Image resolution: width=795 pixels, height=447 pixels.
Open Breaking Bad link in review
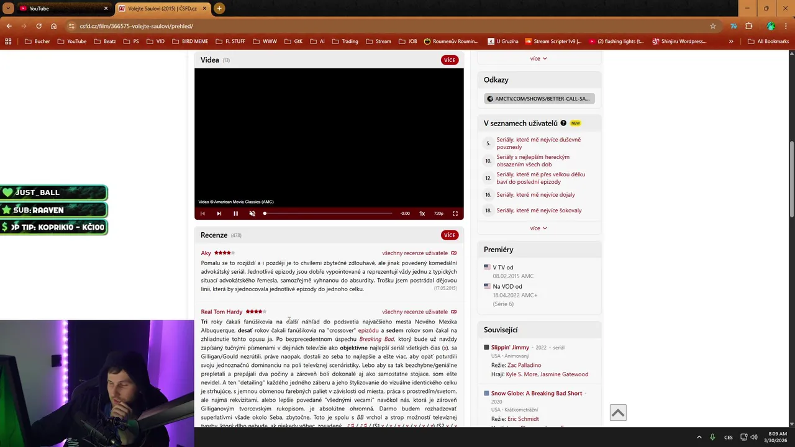coord(377,339)
